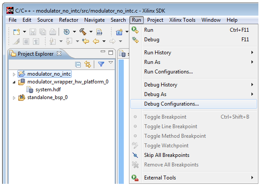Toggle the block selection mode icon
The height and width of the screenshot is (186, 261).
coord(26,41)
